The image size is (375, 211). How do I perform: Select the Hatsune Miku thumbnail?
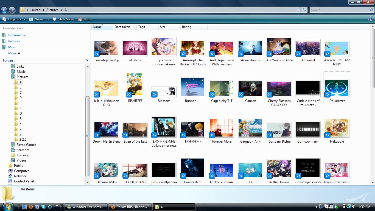pyautogui.click(x=106, y=170)
